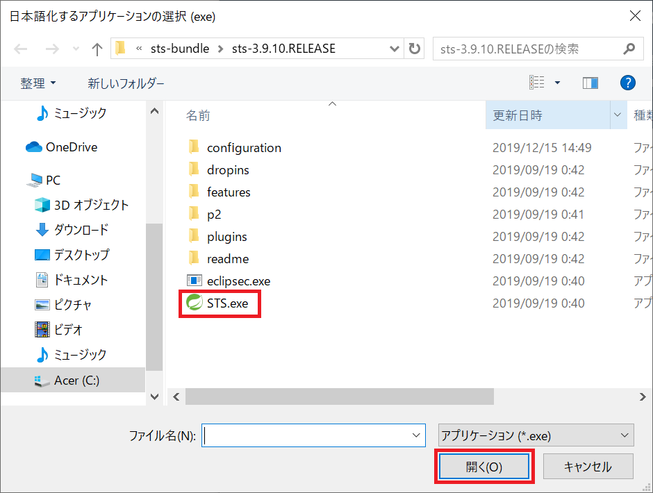Open ビデオ in navigation pane
The width and height of the screenshot is (653, 493).
point(59,330)
